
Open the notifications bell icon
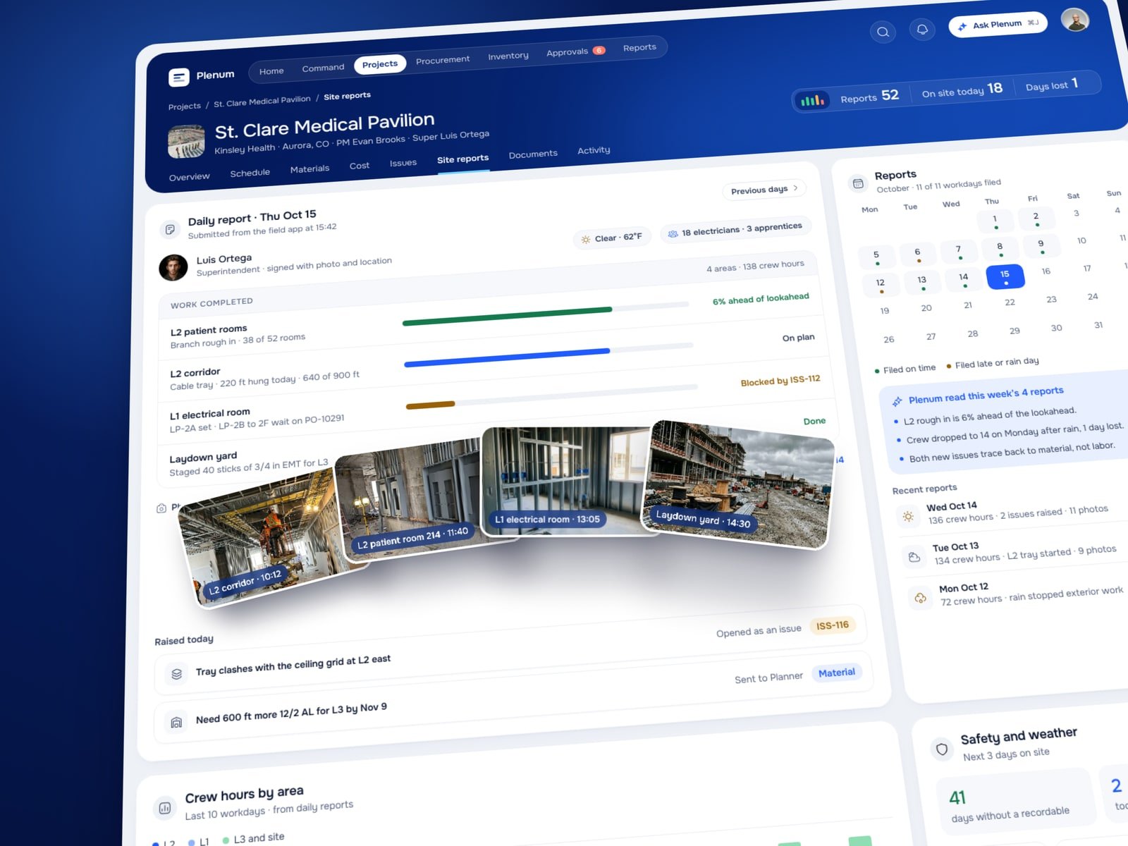click(922, 29)
